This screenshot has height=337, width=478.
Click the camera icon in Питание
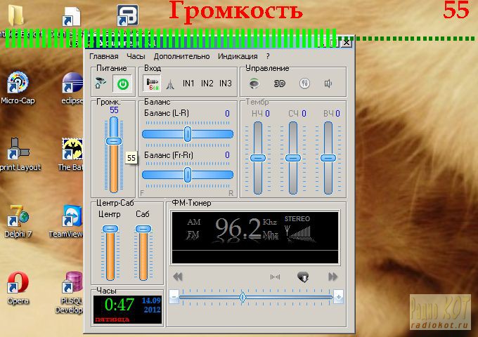pos(101,84)
